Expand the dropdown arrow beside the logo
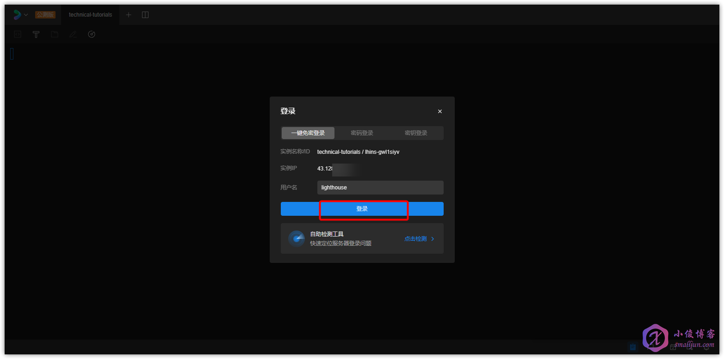 26,15
